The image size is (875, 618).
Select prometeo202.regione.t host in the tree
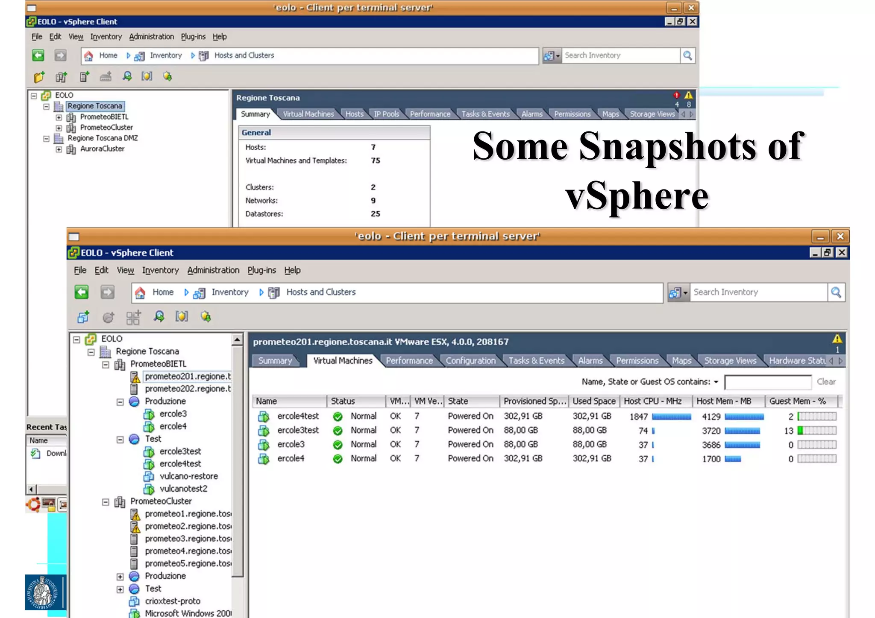click(187, 389)
